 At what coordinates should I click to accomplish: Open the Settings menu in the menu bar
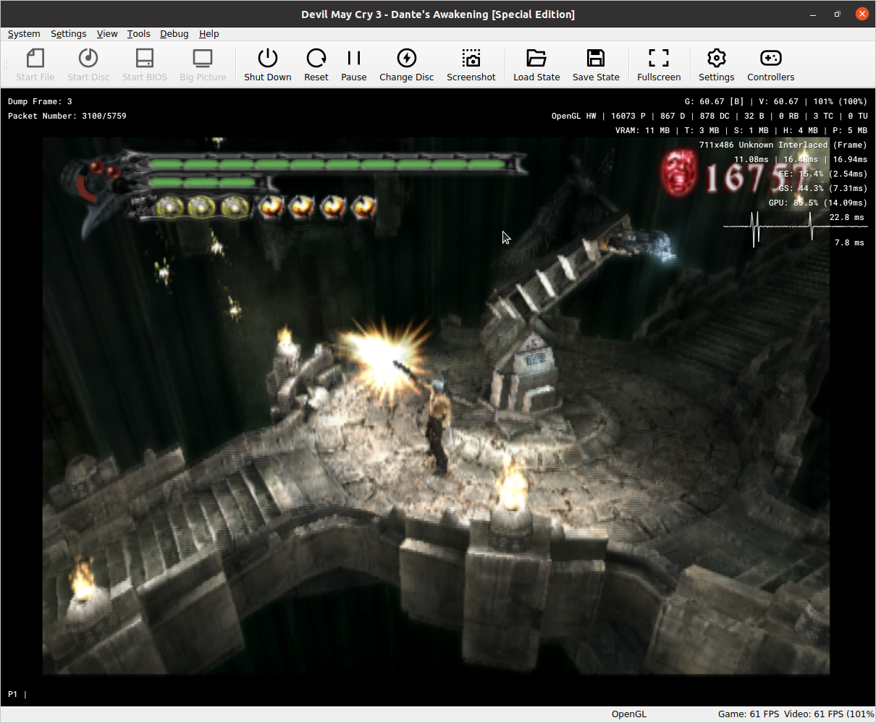(69, 34)
